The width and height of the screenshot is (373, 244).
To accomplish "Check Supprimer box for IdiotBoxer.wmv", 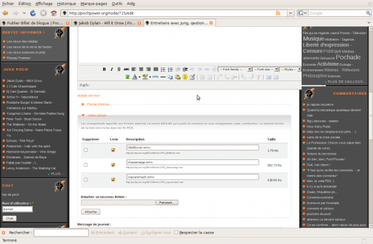I will 86,150.
